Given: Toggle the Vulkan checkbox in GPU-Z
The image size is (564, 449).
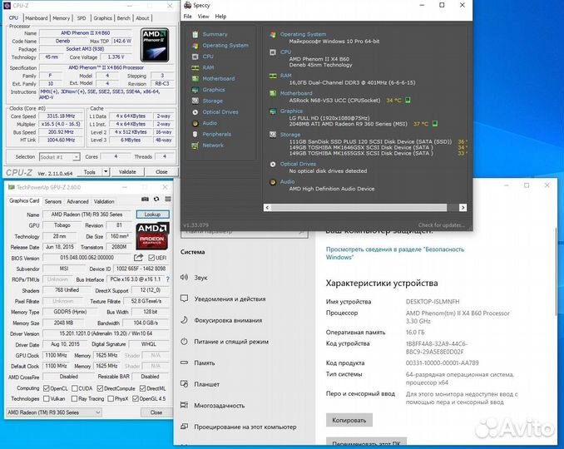Looking at the screenshot, I should point(46,398).
